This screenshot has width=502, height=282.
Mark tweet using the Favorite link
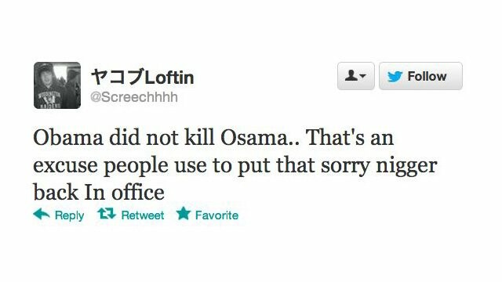pyautogui.click(x=216, y=215)
